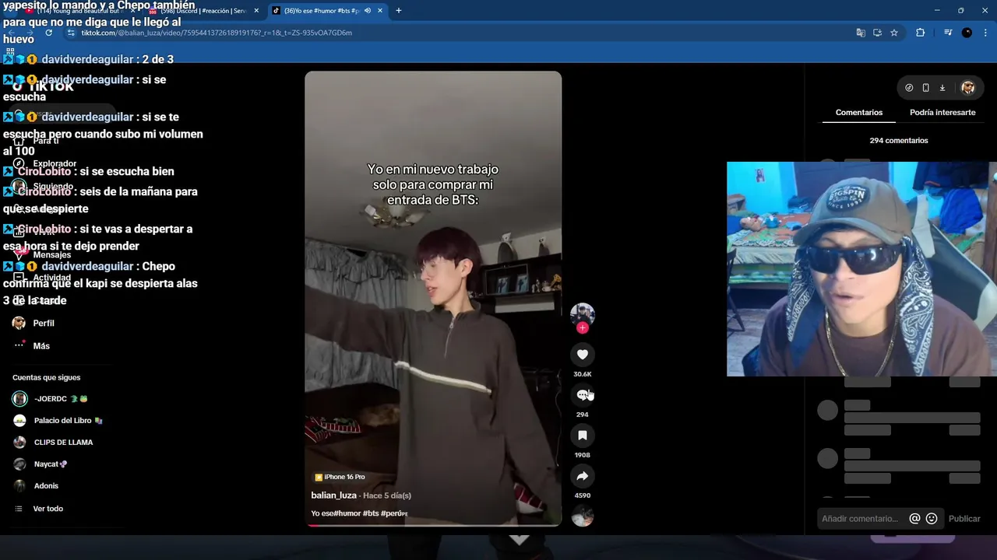Viewport: 997px width, 560px height.
Task: Save the video with the bookmark icon
Action: click(582, 436)
